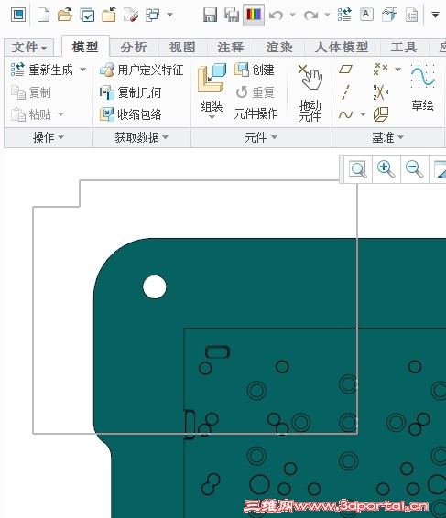Click the 复制 button

tap(31, 92)
